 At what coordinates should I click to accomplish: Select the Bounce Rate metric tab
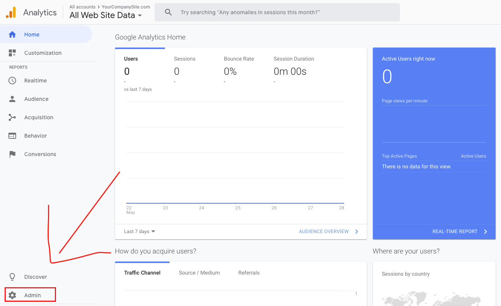tap(239, 70)
